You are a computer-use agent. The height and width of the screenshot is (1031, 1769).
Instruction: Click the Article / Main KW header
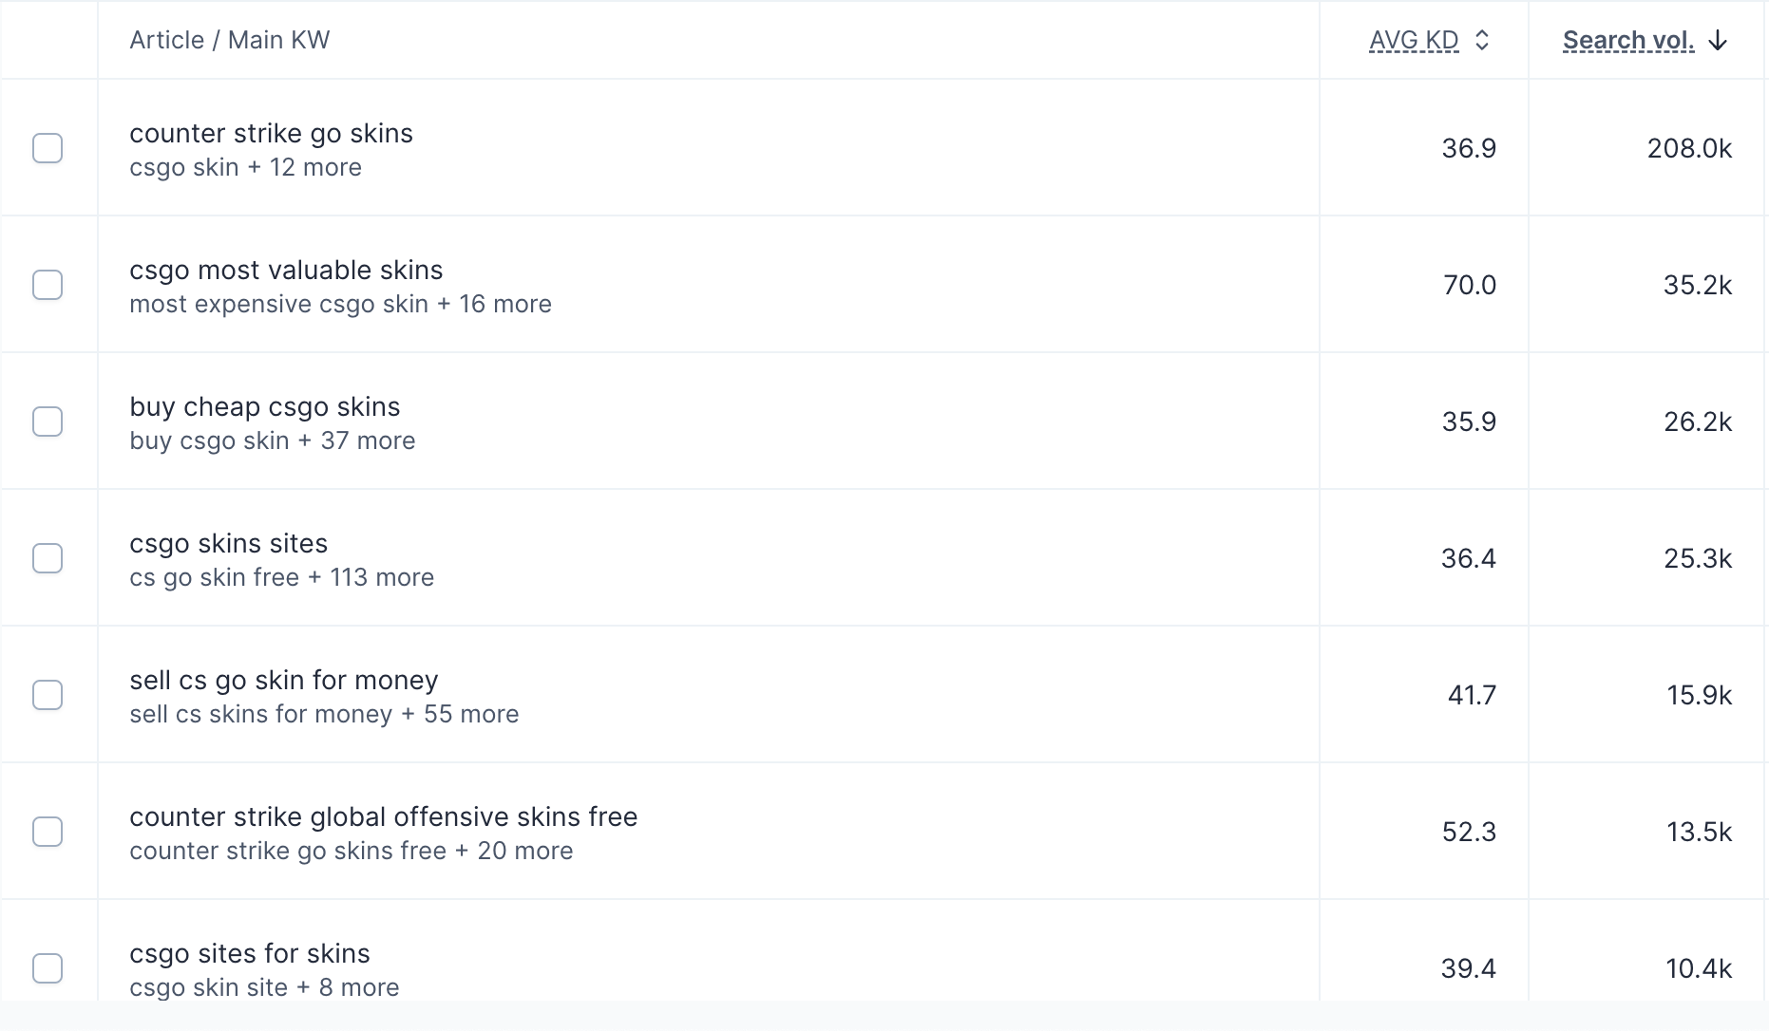click(229, 40)
